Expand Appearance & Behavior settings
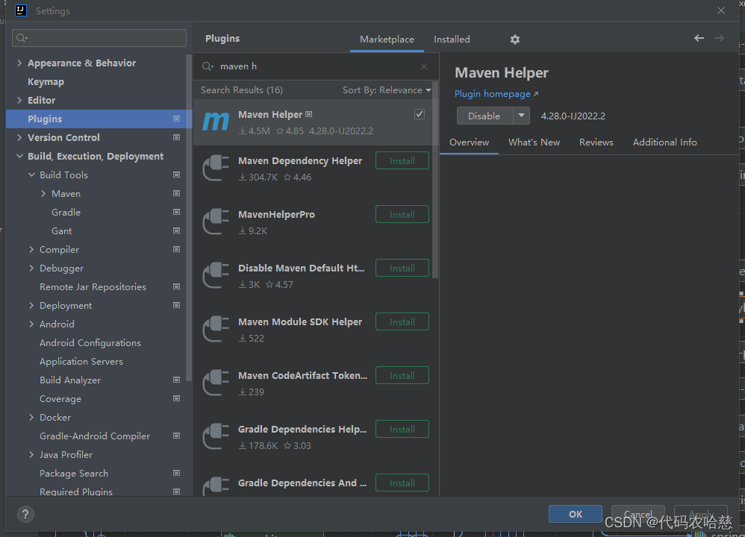Screen dimensions: 745x537 [19, 63]
